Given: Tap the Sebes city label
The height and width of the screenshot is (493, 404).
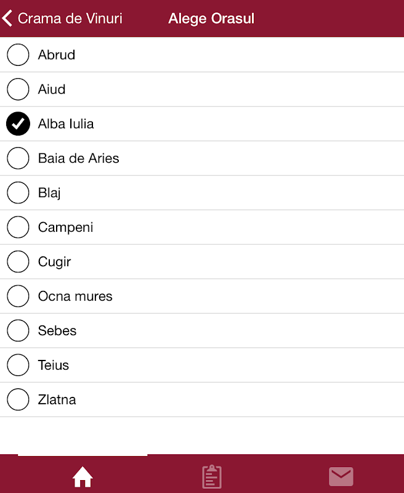Looking at the screenshot, I should tap(57, 331).
